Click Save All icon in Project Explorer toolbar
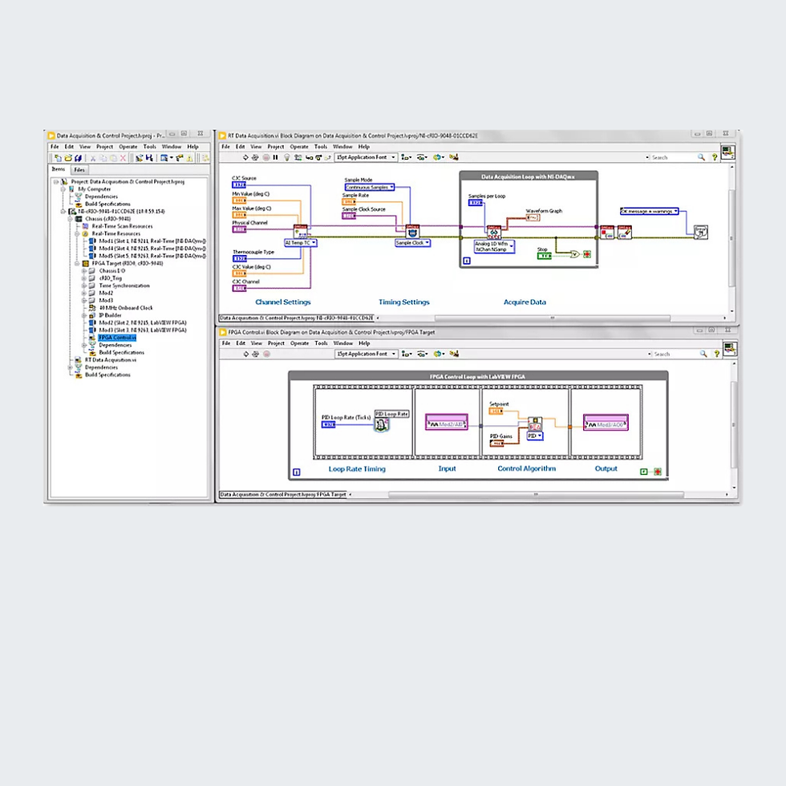The image size is (786, 786). 79,158
